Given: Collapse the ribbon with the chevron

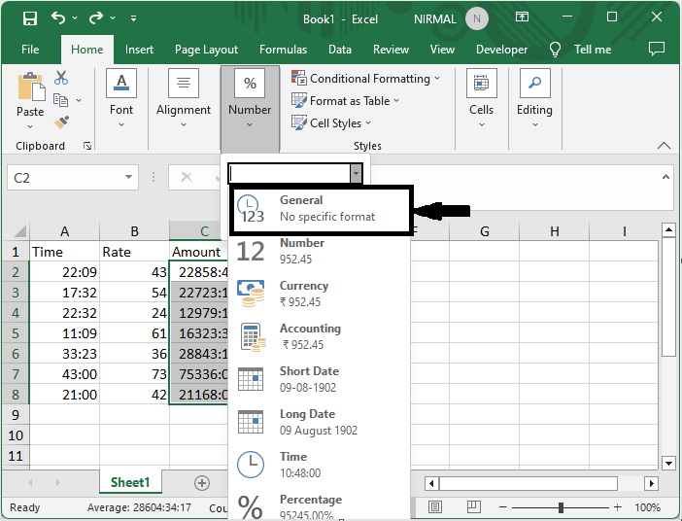Looking at the screenshot, I should (664, 146).
